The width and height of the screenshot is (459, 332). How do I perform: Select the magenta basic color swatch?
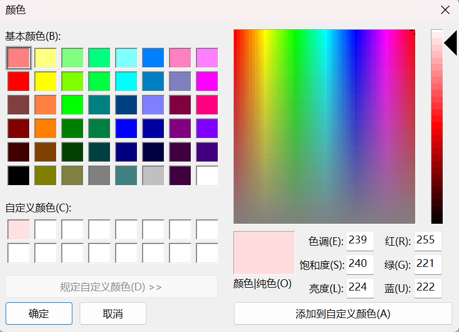pos(207,81)
